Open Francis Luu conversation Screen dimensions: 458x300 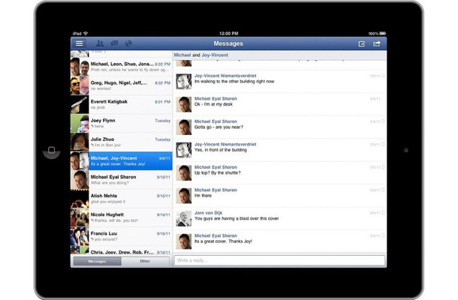pyautogui.click(x=122, y=236)
